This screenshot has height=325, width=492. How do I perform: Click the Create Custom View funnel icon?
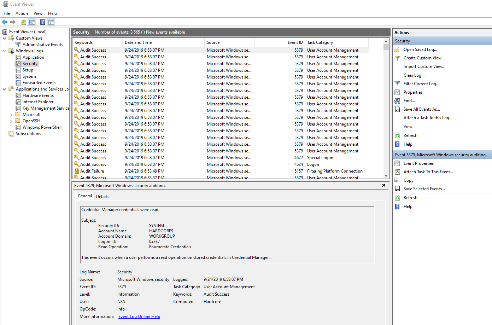[397, 58]
